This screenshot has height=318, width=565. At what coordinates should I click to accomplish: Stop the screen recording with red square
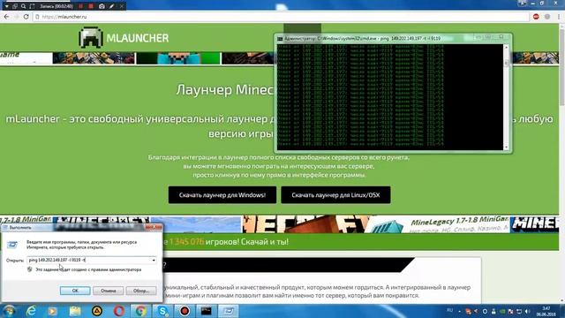[91, 6]
